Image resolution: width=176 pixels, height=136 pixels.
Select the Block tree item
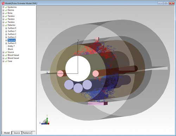click(10, 49)
